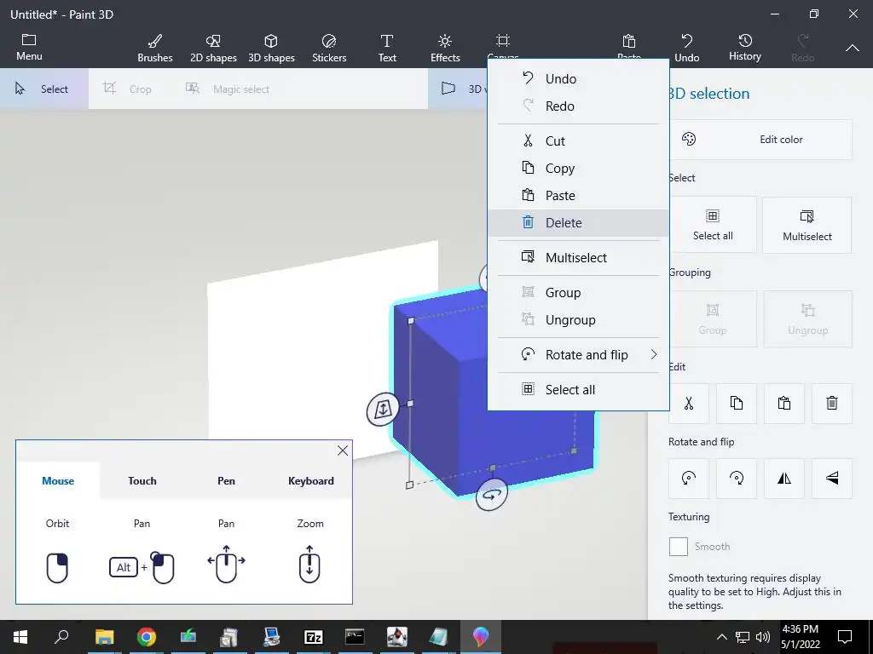Viewport: 873px width, 654px height.
Task: Choose Paste in the context menu
Action: (x=578, y=195)
